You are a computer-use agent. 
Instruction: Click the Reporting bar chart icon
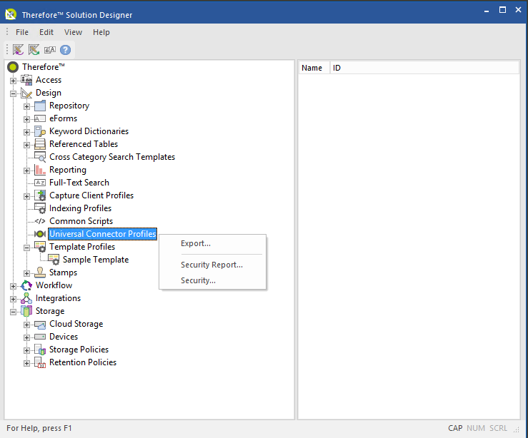(40, 170)
